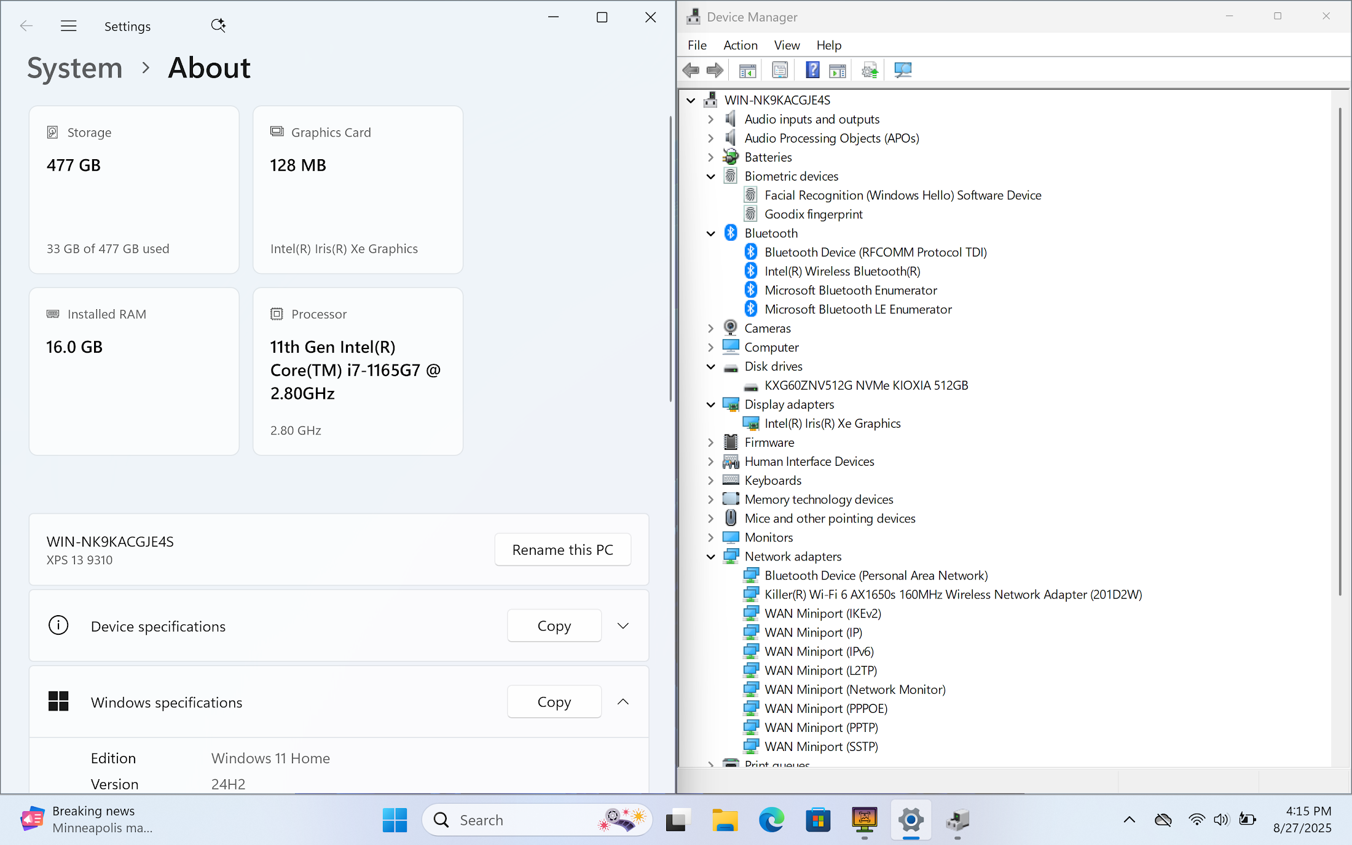Click the taskbar Search box
This screenshot has width=1352, height=845.
point(536,820)
